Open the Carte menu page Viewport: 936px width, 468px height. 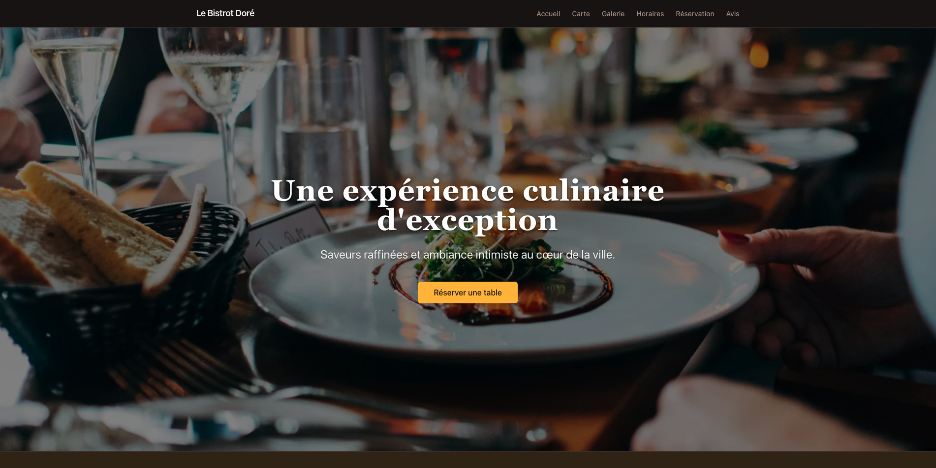pyautogui.click(x=581, y=14)
